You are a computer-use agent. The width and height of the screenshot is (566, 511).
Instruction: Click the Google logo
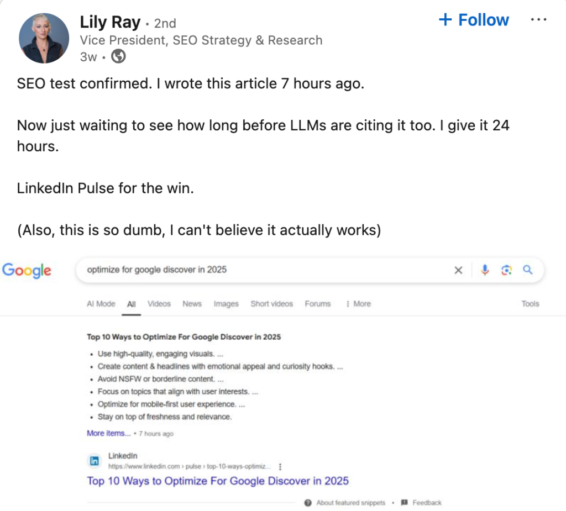(x=27, y=270)
